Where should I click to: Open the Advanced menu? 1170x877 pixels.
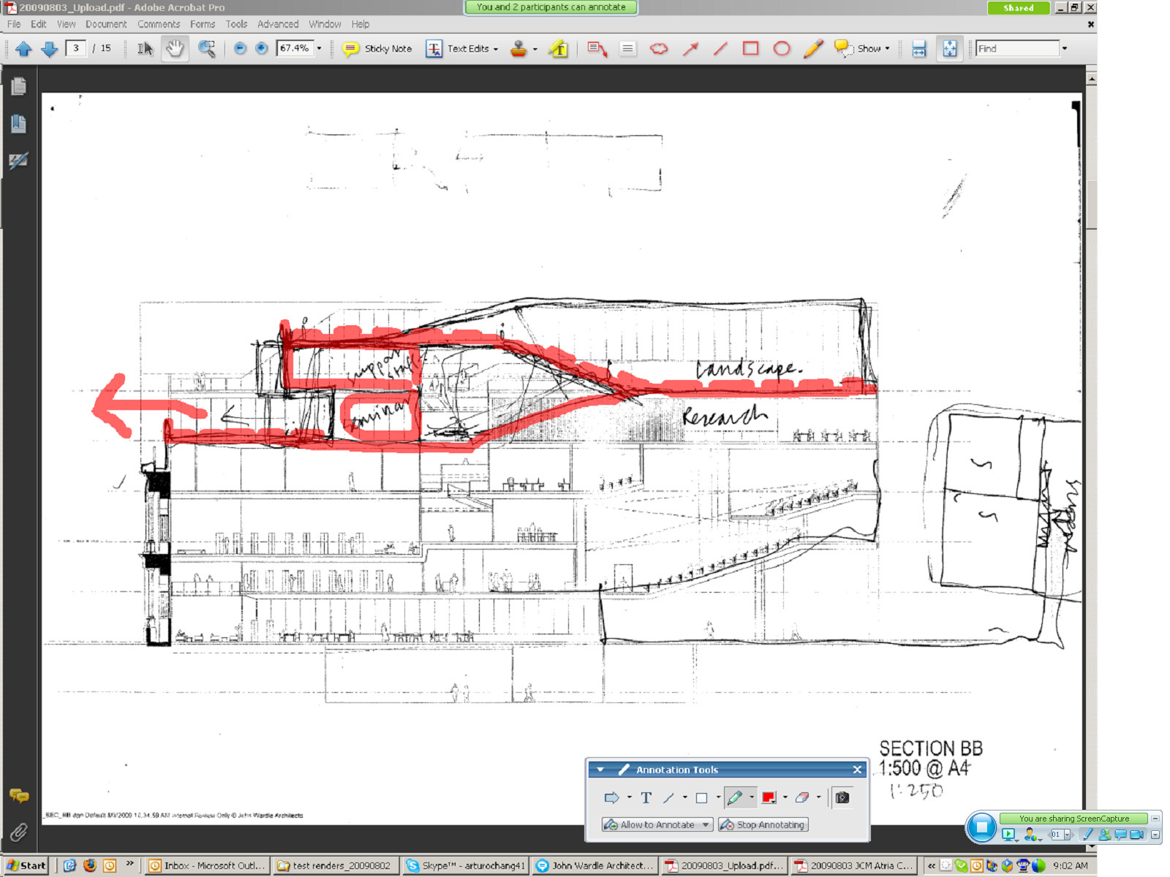coord(278,24)
